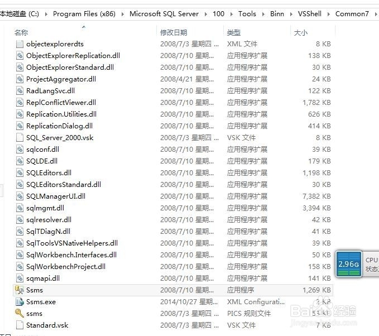Viewport: 379px width, 336px height.
Task: Navigate to the VSShell breadcrumb folder
Action: pyautogui.click(x=310, y=14)
